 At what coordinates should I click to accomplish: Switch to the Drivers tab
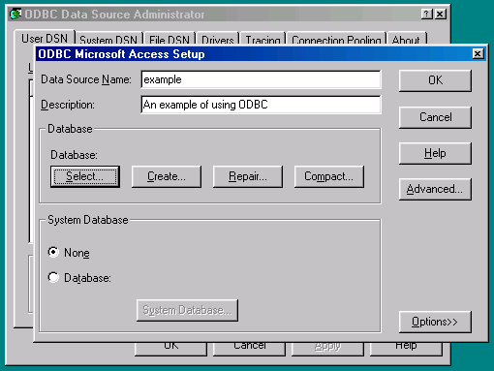click(218, 39)
